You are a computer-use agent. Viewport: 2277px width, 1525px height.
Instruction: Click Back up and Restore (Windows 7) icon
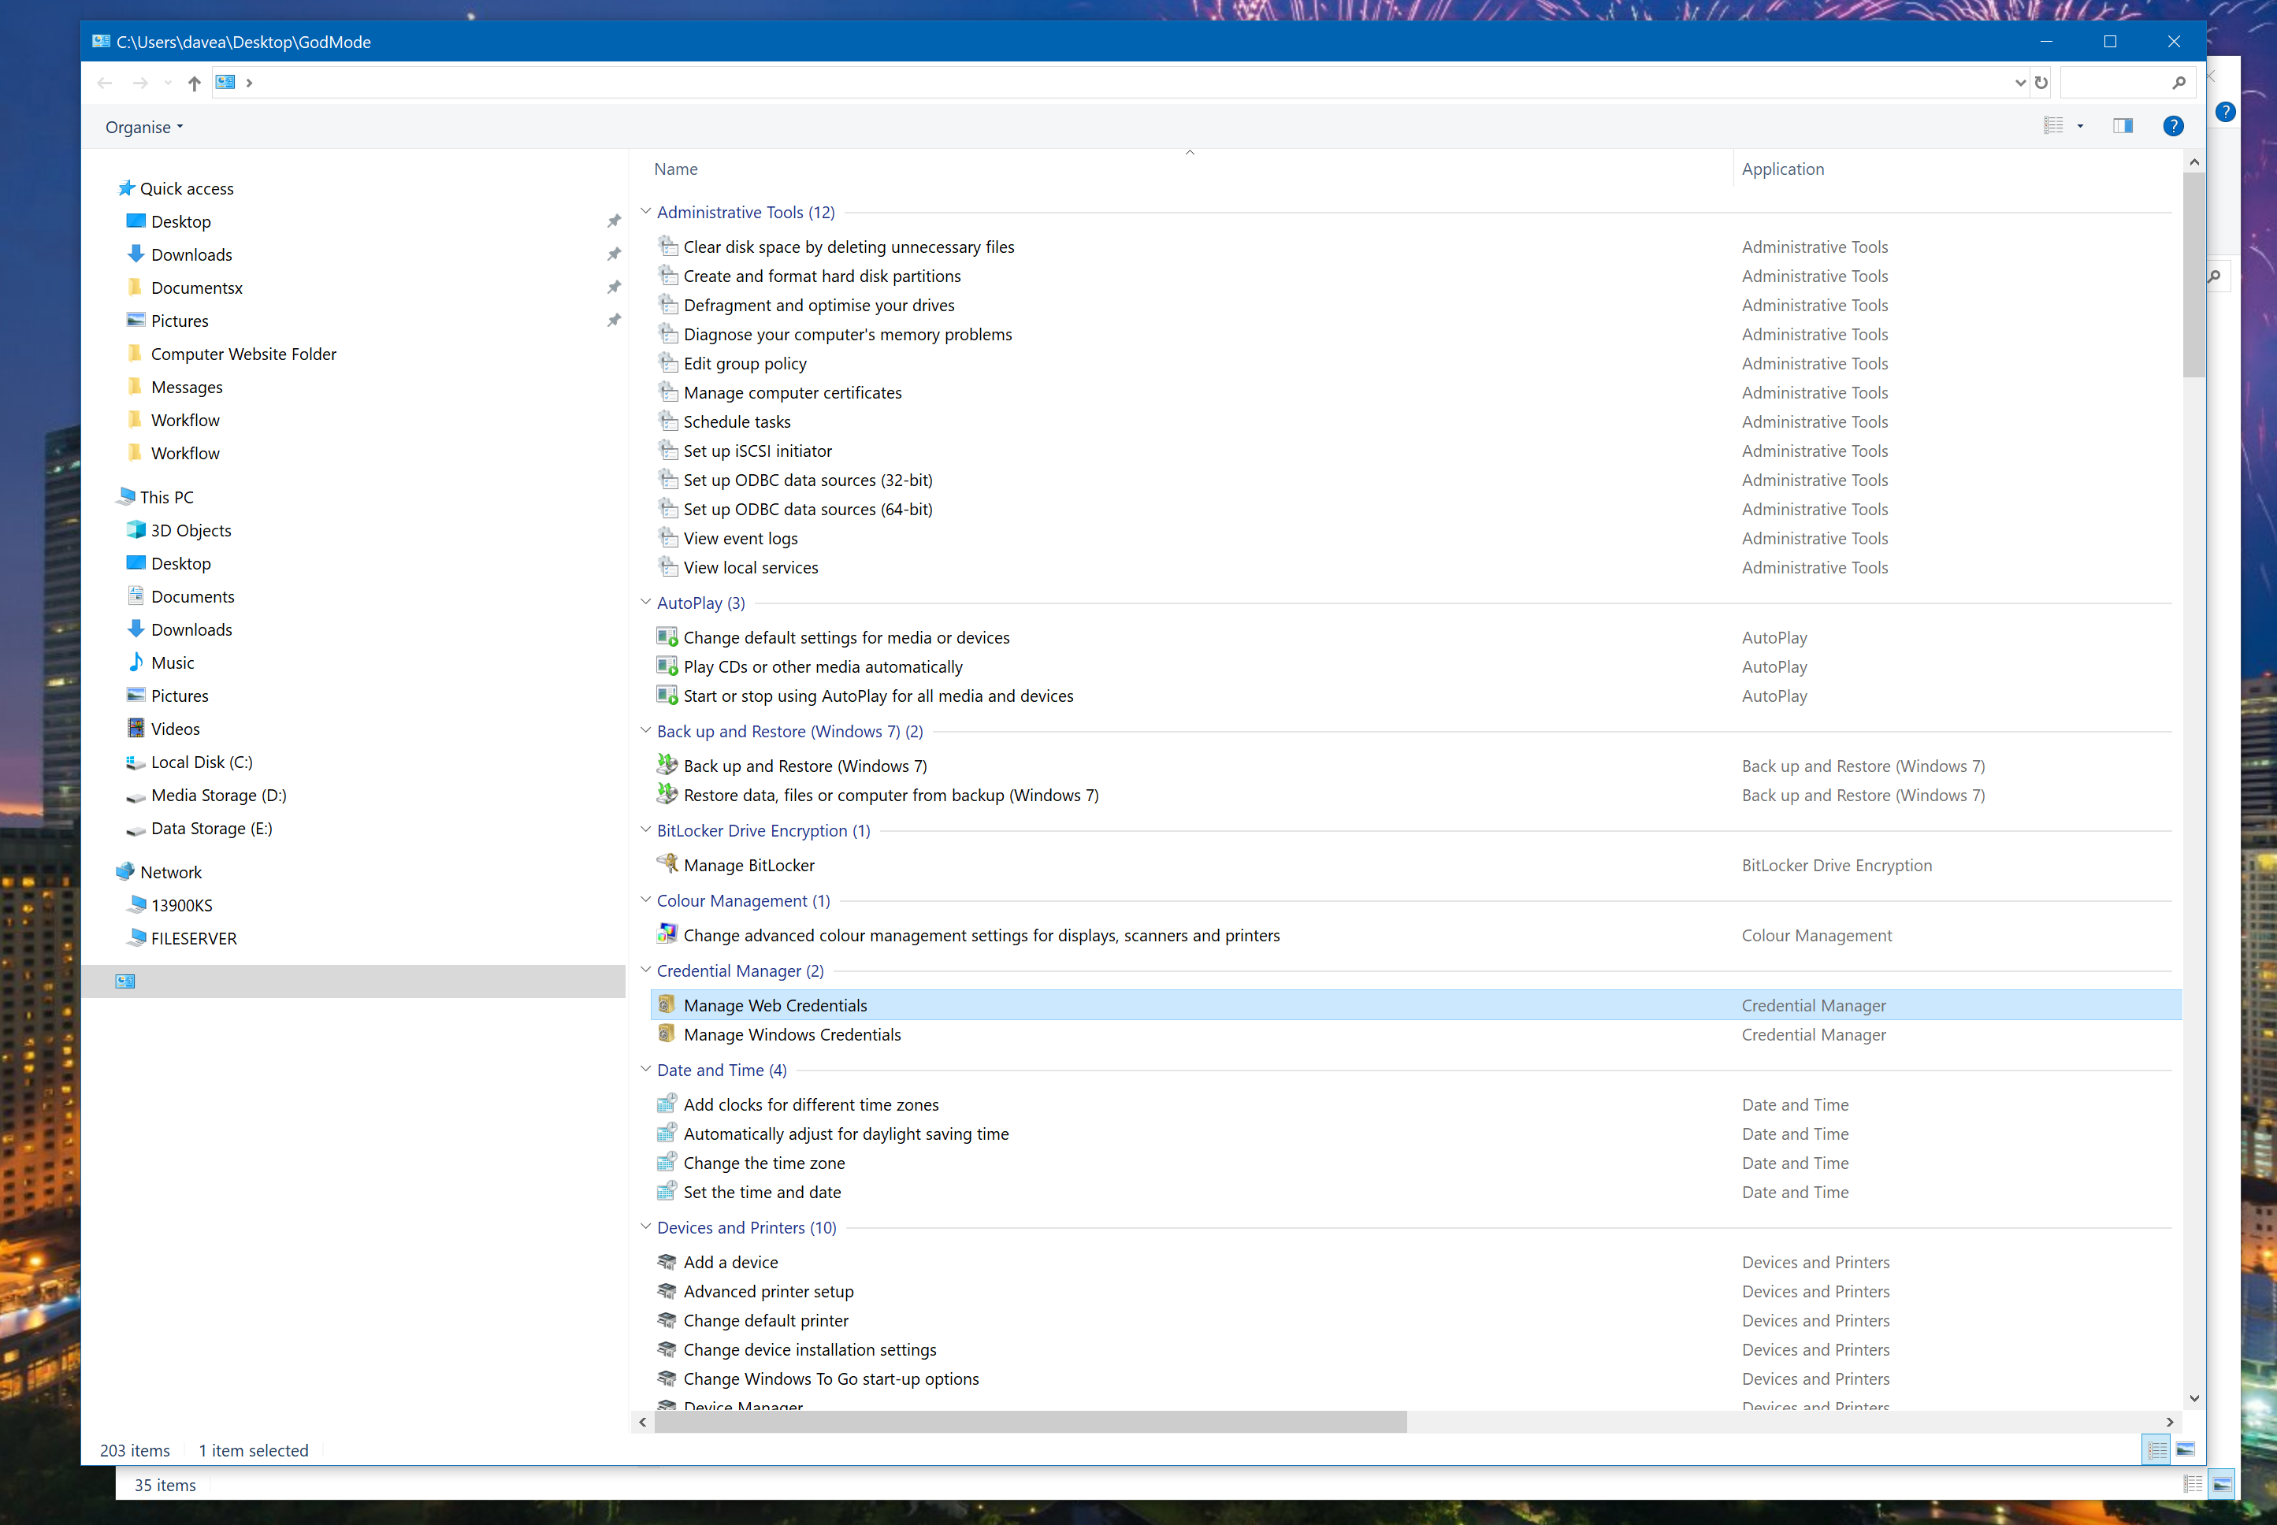click(667, 764)
